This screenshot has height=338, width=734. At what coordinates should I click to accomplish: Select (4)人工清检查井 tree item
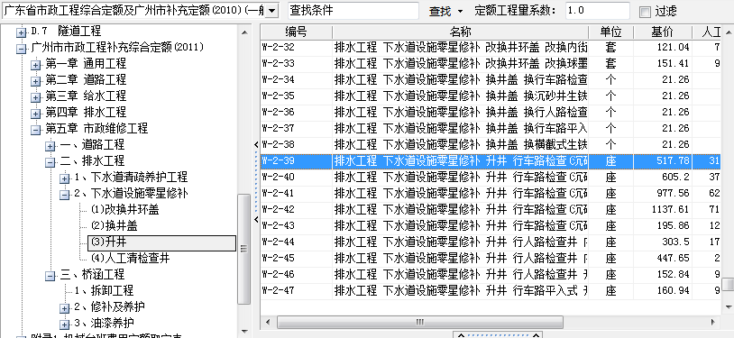tap(130, 259)
